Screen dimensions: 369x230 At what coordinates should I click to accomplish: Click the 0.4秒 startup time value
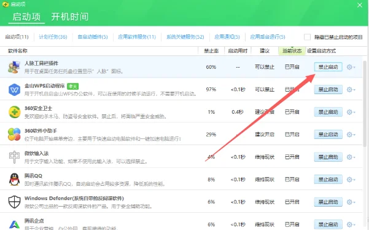click(x=238, y=112)
